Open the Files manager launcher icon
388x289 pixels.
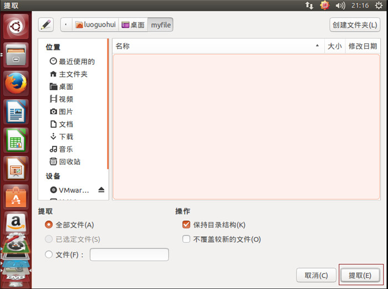point(16,55)
